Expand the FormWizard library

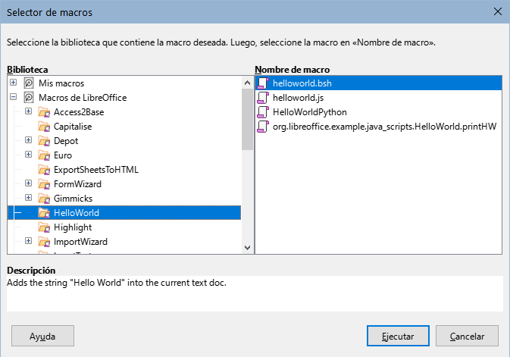click(x=28, y=183)
